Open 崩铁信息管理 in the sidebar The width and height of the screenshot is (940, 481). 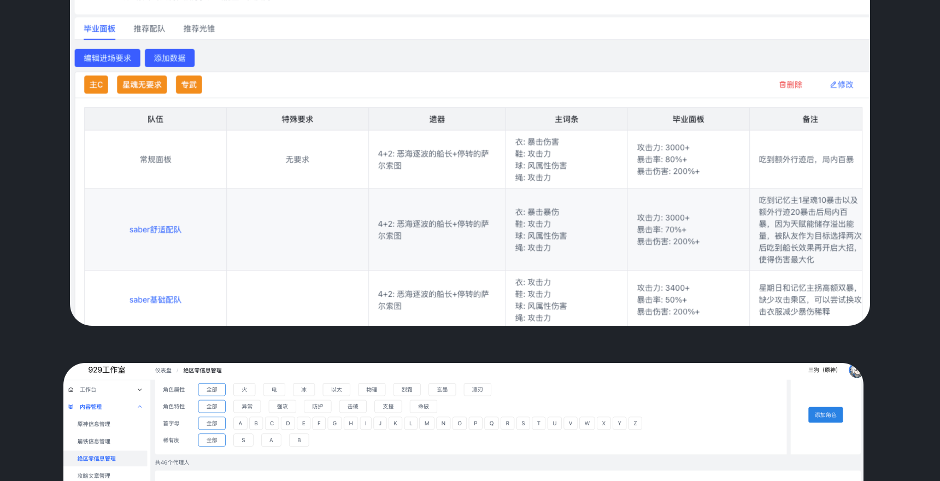click(94, 441)
